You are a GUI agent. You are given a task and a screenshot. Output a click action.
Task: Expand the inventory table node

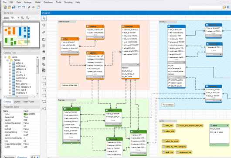pyautogui.click(x=10, y=93)
